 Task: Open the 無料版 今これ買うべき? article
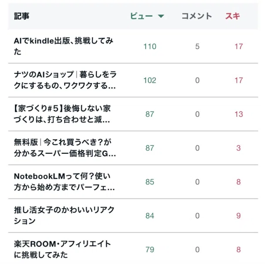point(65,148)
